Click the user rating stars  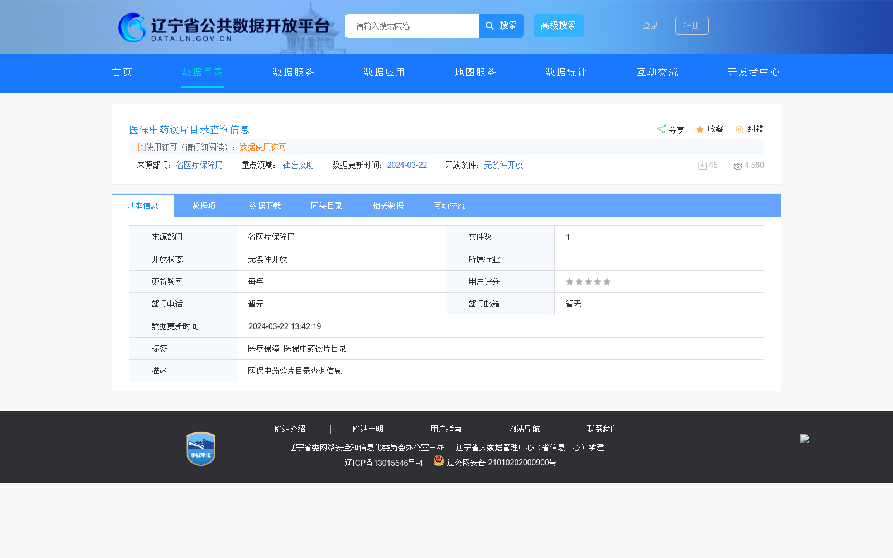[588, 282]
